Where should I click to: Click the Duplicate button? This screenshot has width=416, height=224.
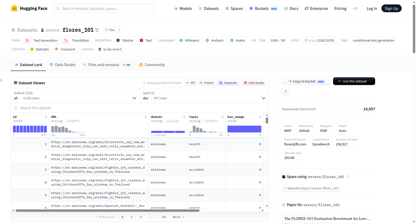(x=228, y=83)
